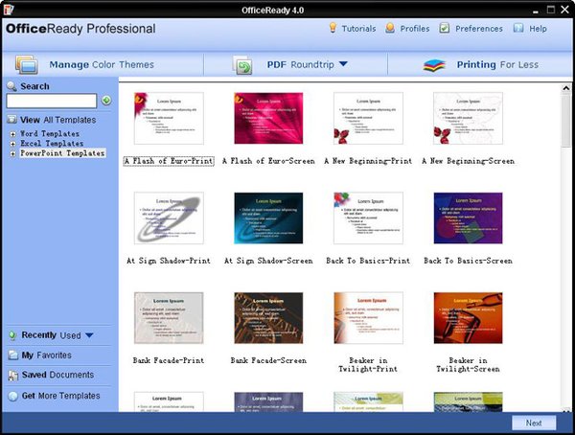Click the 'A Flash of Euro-Print' caption
The width and height of the screenshot is (575, 435).
(169, 161)
